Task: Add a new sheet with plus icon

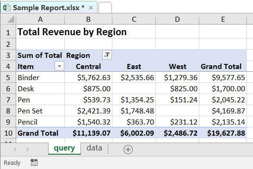Action: [x=128, y=150]
